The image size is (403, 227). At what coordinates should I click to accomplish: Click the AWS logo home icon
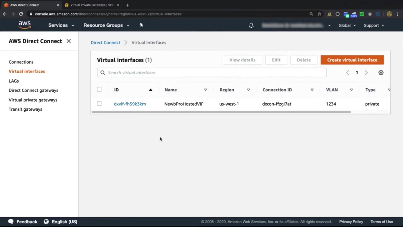click(x=25, y=25)
